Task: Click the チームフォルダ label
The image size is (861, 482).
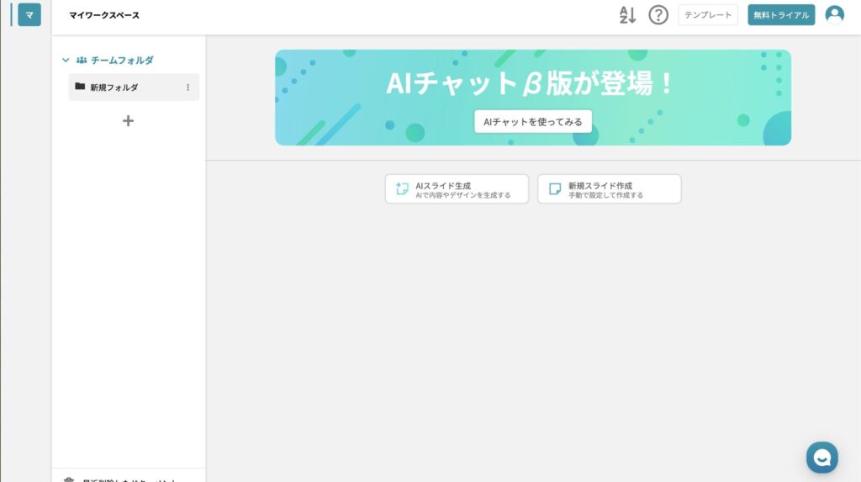Action: pos(122,60)
